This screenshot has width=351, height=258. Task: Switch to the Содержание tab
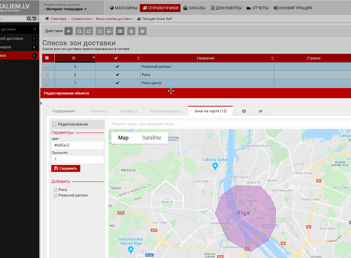click(64, 111)
